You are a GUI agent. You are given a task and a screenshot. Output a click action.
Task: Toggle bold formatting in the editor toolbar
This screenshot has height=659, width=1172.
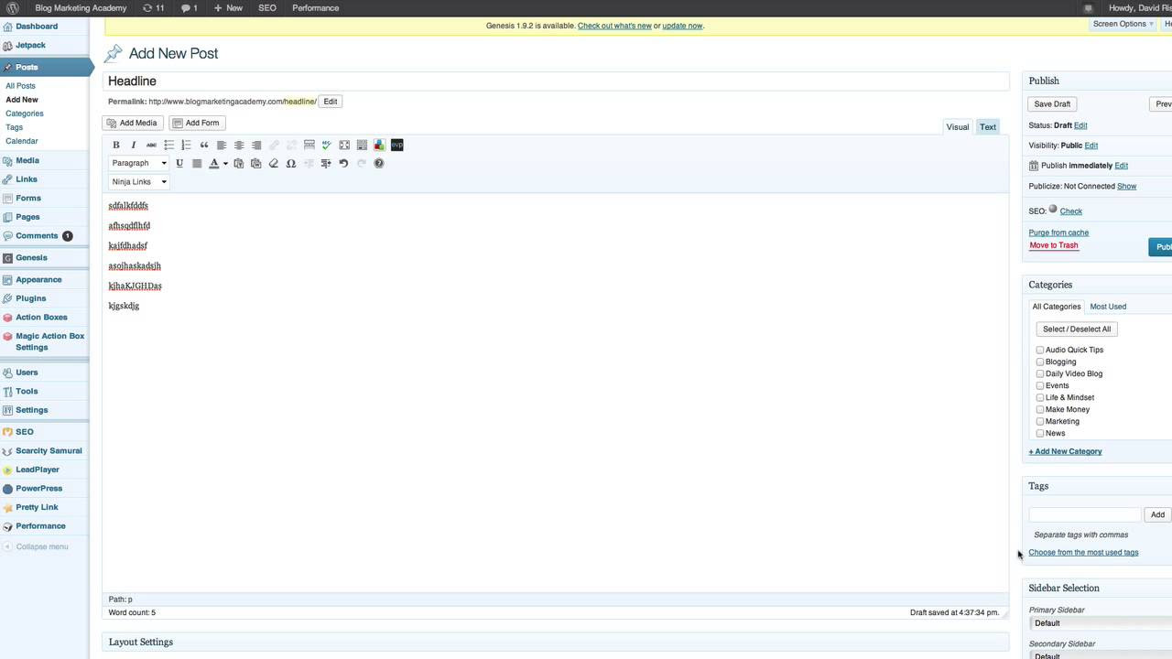[116, 145]
